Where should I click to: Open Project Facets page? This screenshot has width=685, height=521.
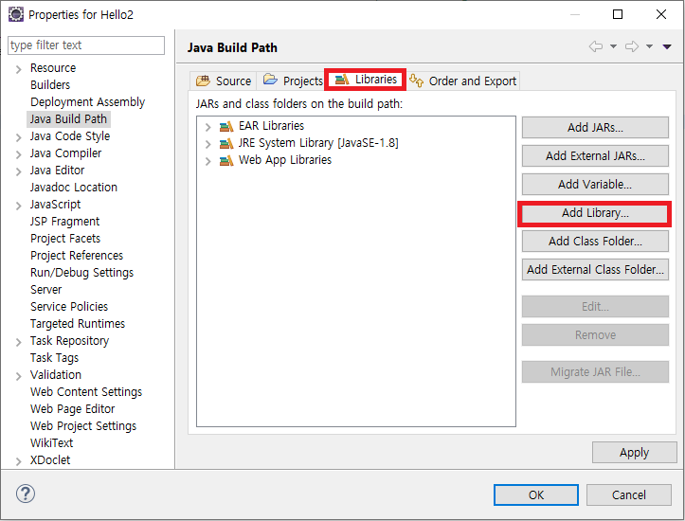click(x=65, y=238)
